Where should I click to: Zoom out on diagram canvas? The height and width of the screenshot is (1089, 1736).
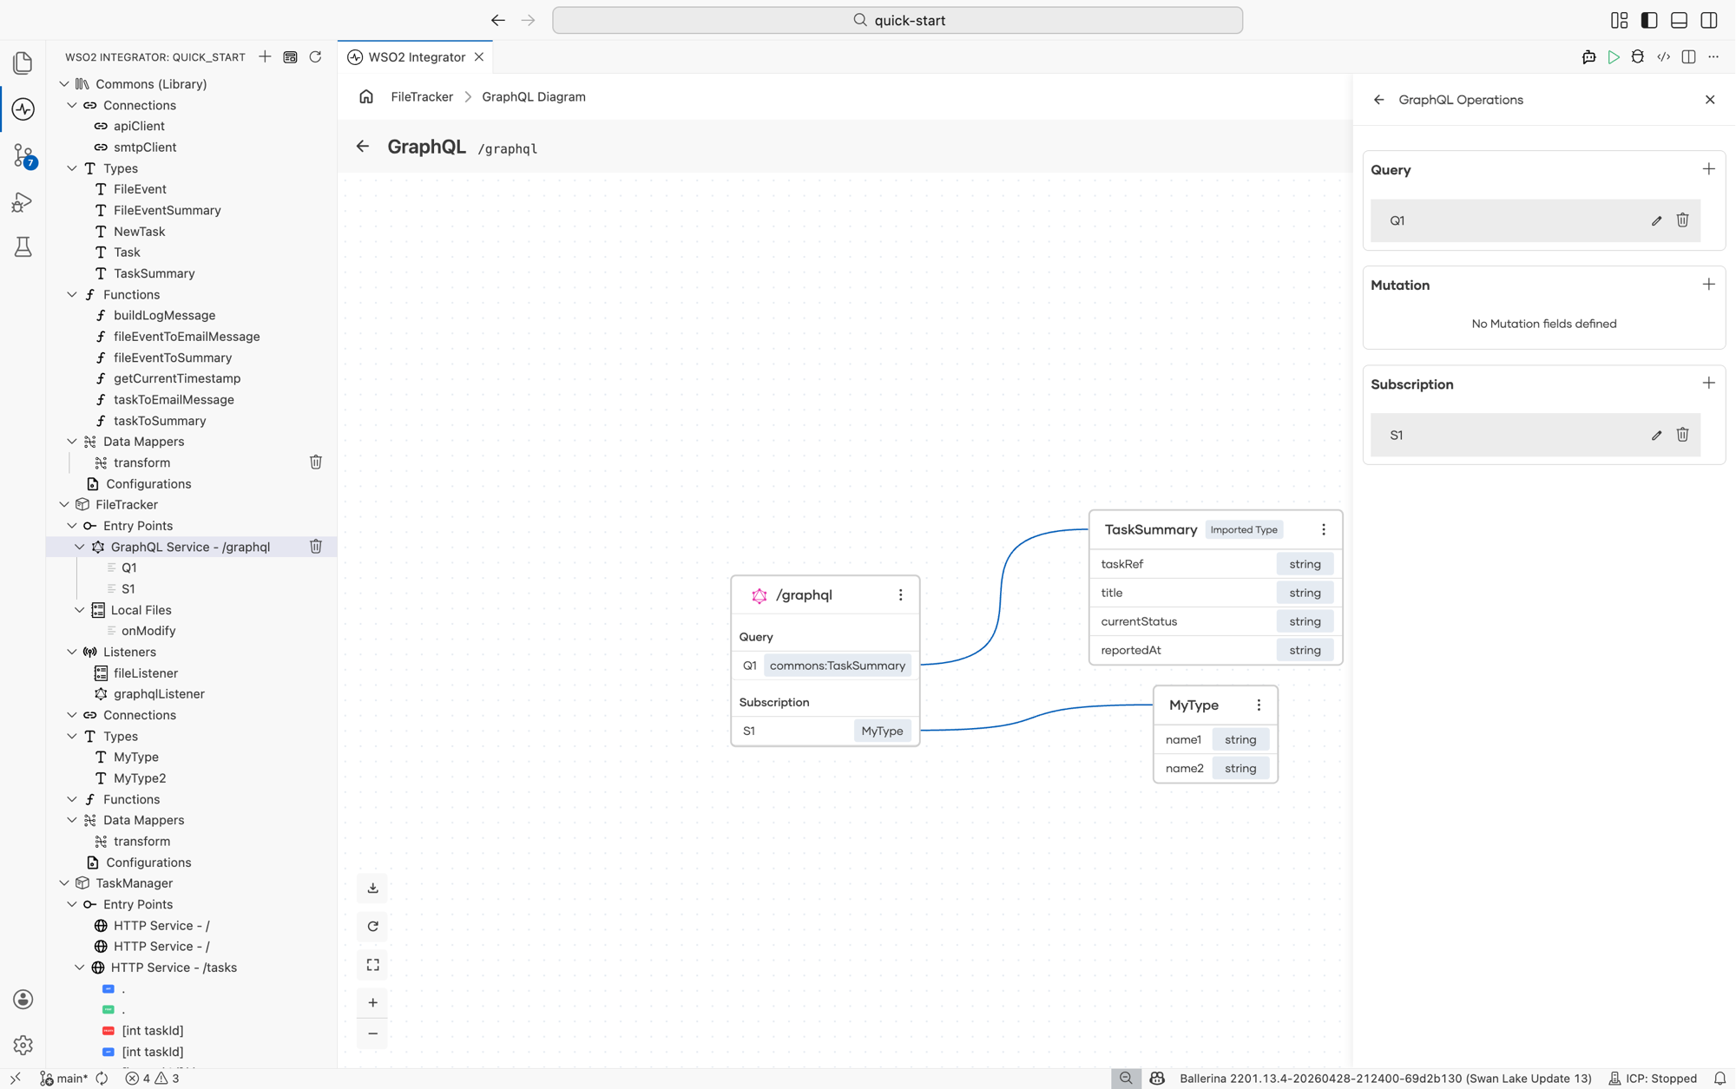(373, 1033)
